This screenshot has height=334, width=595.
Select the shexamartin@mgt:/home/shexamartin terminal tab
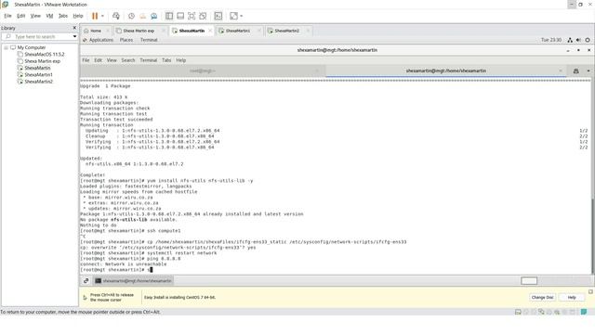446,71
